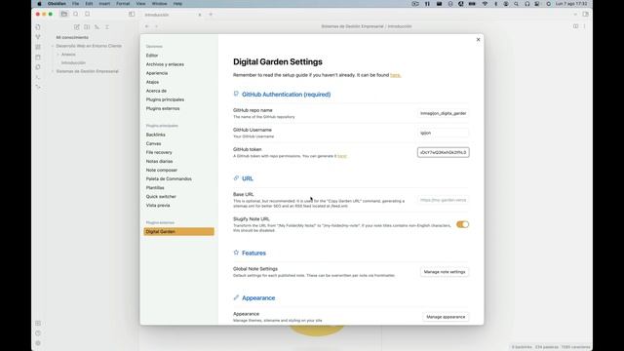Open the settings gear at bottom left
This screenshot has width=624, height=351.
pos(38,343)
